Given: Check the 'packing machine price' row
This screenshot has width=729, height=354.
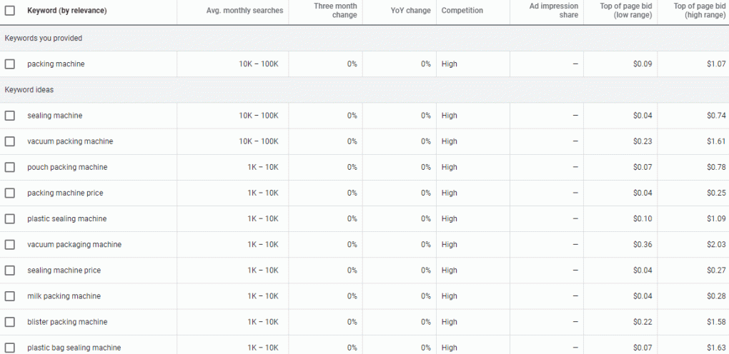Looking at the screenshot, I should pyautogui.click(x=10, y=193).
